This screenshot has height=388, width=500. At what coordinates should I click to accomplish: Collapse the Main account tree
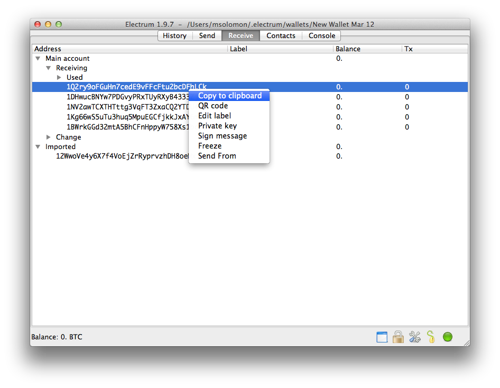pyautogui.click(x=38, y=58)
